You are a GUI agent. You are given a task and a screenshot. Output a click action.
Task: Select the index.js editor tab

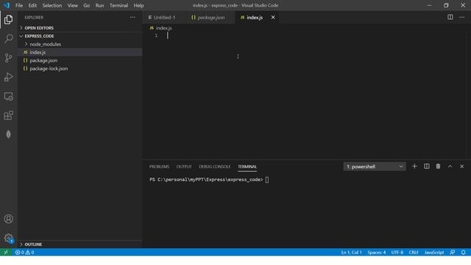pos(255,18)
